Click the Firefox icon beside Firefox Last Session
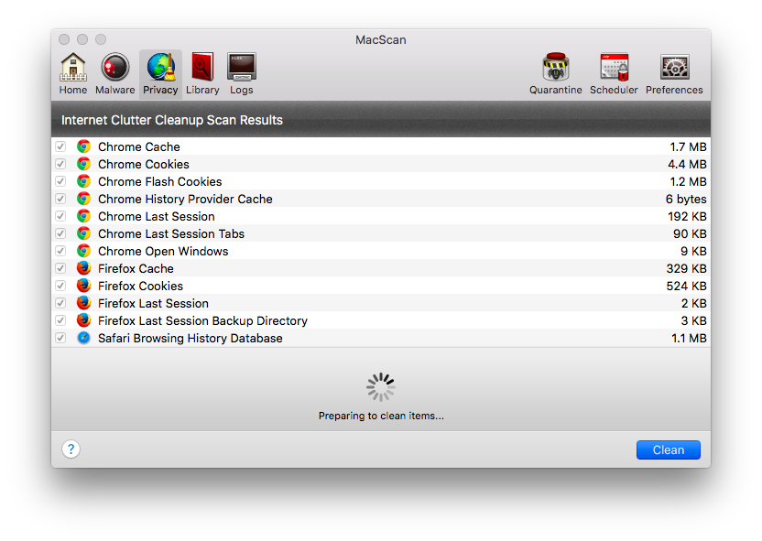This screenshot has height=541, width=762. pyautogui.click(x=83, y=303)
